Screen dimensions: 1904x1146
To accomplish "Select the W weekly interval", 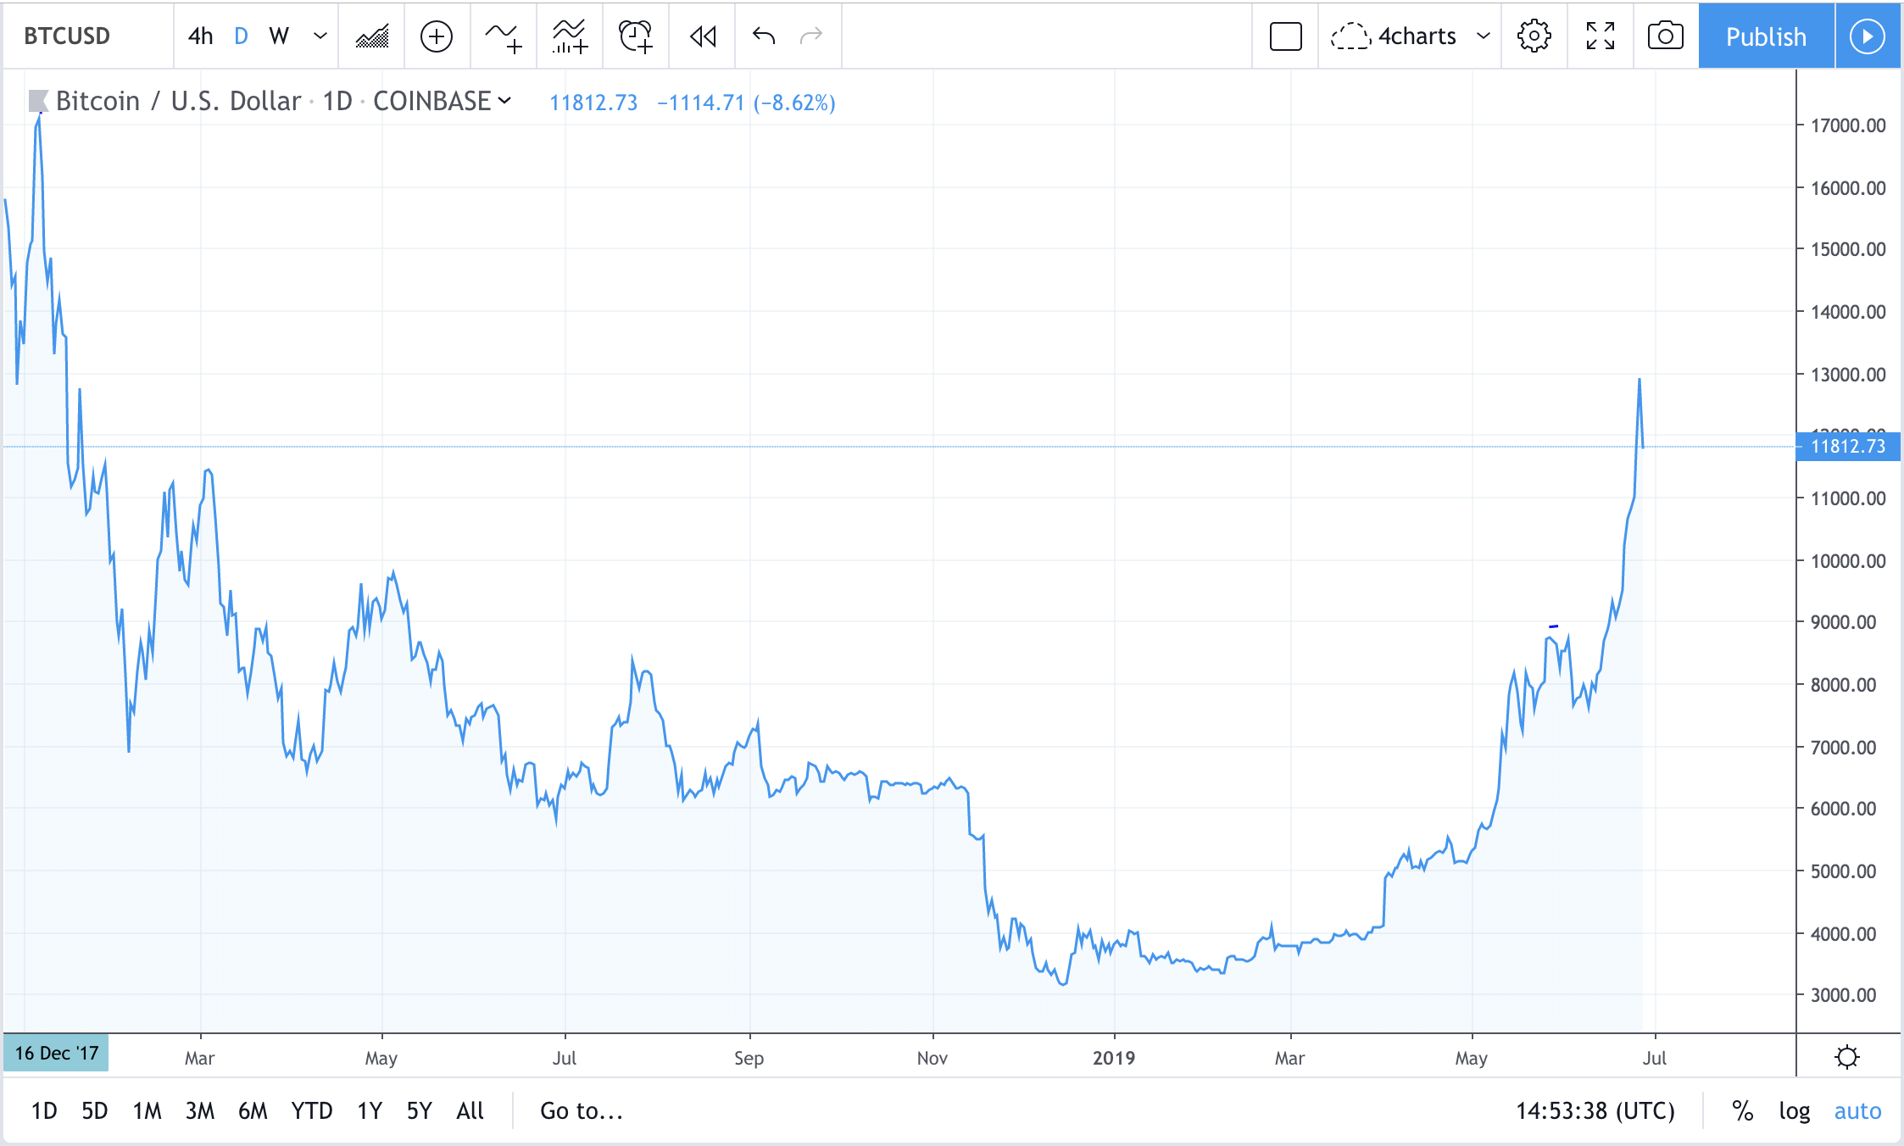I will pyautogui.click(x=279, y=36).
